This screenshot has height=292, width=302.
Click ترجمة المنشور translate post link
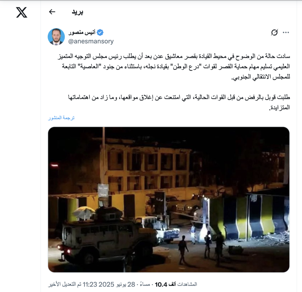(x=61, y=118)
